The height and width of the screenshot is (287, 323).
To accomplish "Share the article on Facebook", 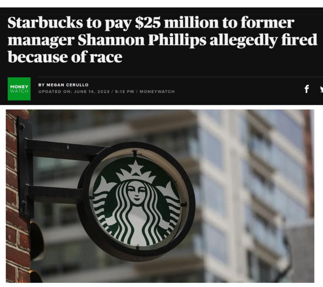I will coord(307,89).
